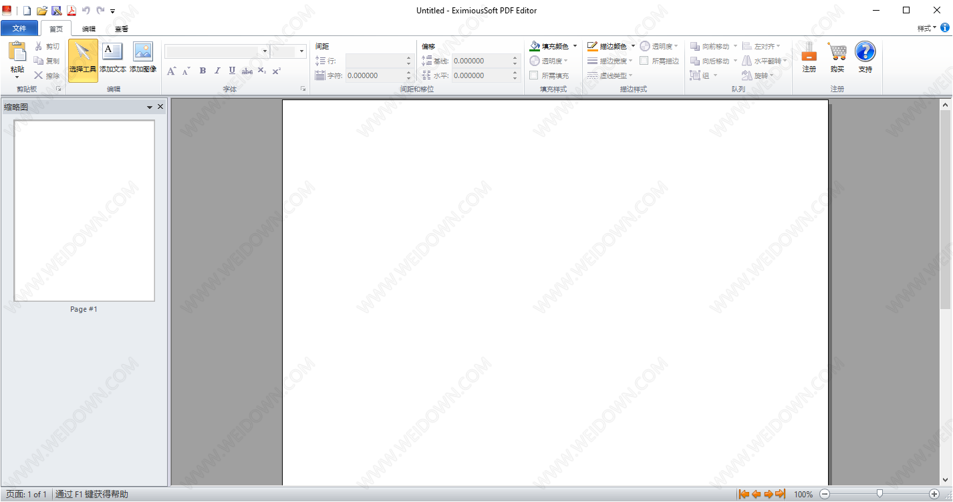
Task: Click the zoom in plus button
Action: (x=934, y=494)
